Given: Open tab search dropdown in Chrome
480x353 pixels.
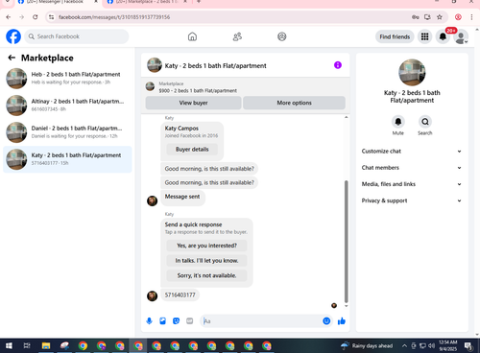Looking at the screenshot, I should 7,2.
